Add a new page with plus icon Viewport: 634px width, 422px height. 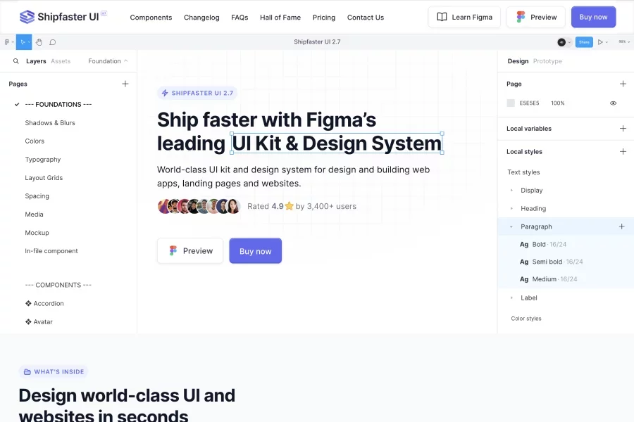[x=125, y=84]
